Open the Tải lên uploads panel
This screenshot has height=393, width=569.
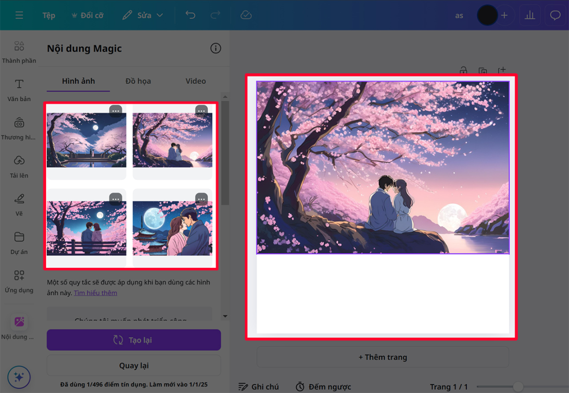click(x=19, y=167)
